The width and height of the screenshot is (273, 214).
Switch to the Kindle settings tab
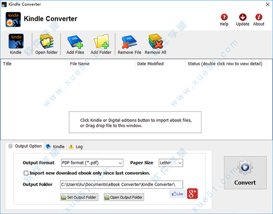[x=55, y=146]
